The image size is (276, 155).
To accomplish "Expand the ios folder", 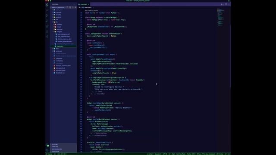I will [x=57, y=20].
